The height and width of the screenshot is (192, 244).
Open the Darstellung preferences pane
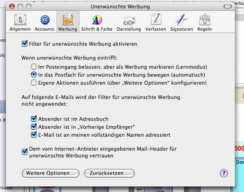(x=129, y=23)
